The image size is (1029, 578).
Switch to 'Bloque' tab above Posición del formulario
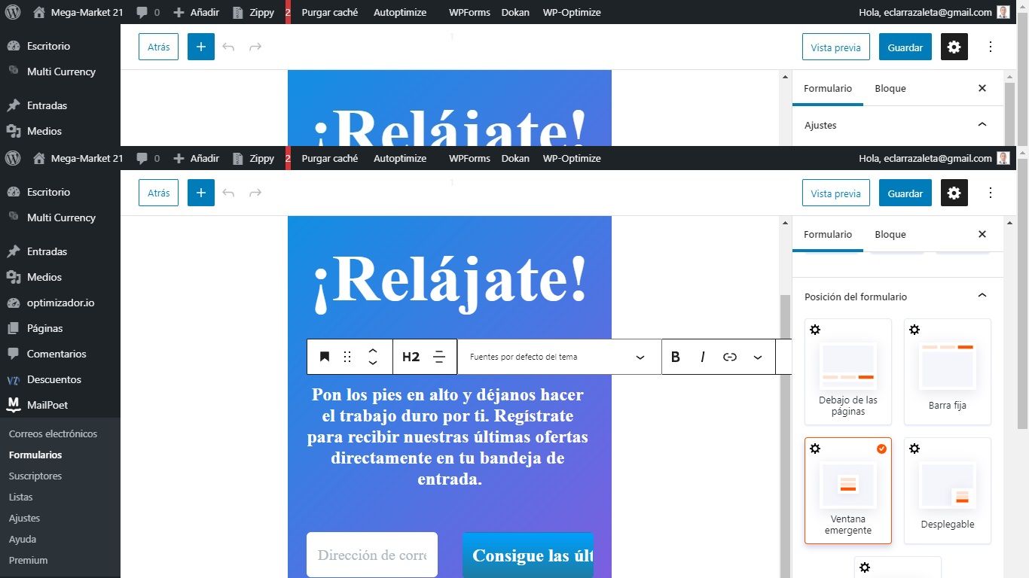coord(890,234)
